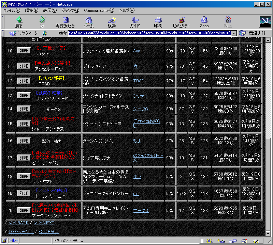Open the Sanji player link

tap(138, 51)
